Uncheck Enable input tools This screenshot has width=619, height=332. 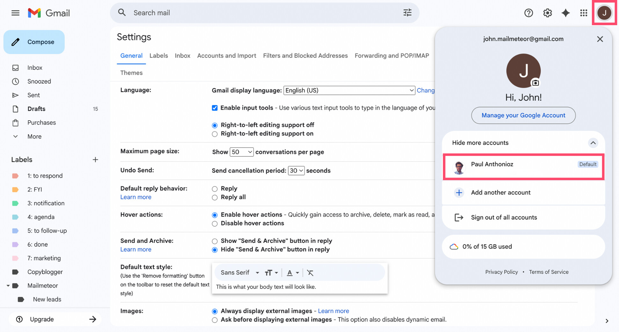pos(215,108)
